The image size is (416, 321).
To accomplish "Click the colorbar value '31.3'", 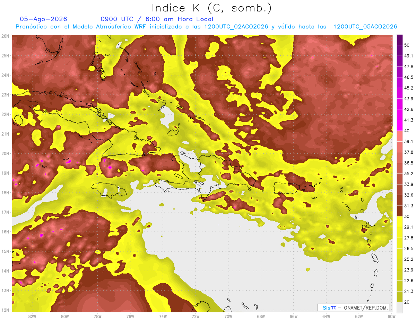I will (409, 206).
